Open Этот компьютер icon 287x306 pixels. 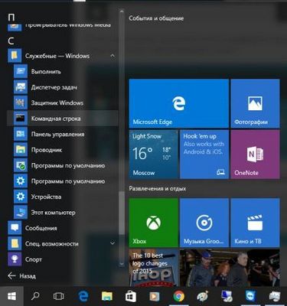[x=21, y=213]
